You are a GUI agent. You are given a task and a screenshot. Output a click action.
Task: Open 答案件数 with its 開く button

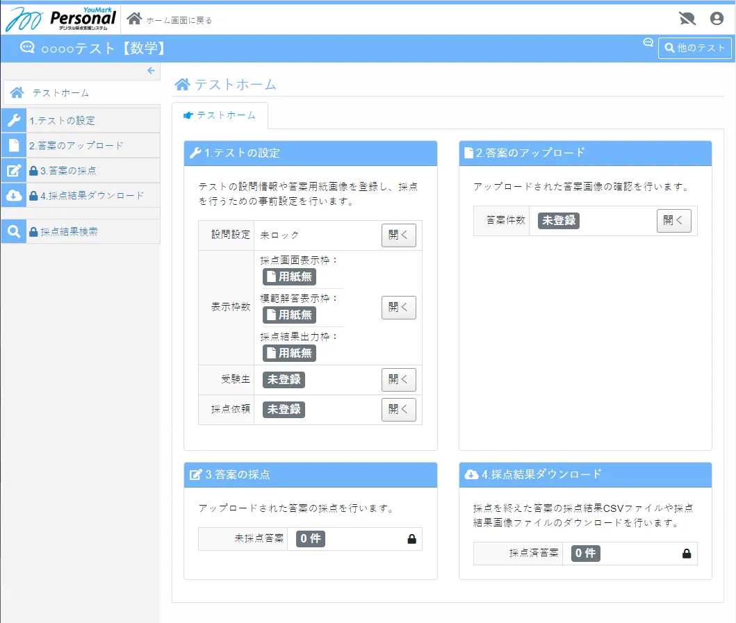(673, 221)
